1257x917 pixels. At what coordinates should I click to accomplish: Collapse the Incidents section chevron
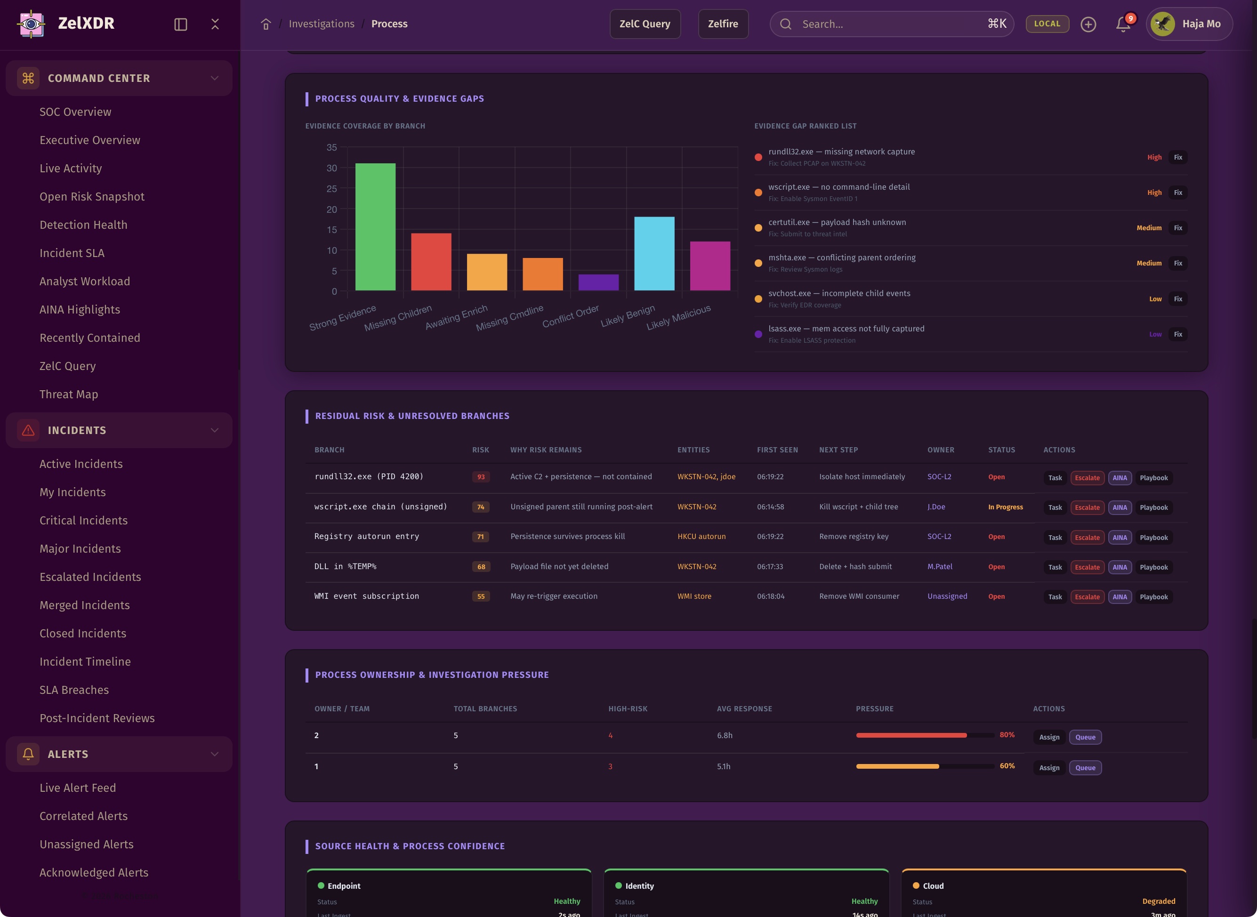click(x=214, y=430)
